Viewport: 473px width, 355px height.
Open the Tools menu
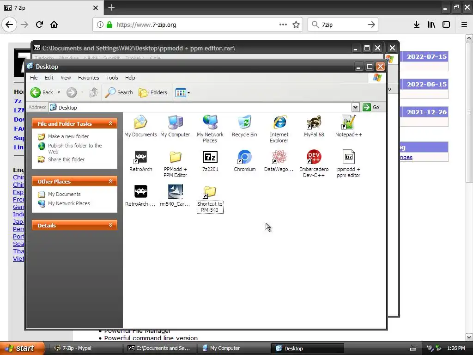(112, 78)
